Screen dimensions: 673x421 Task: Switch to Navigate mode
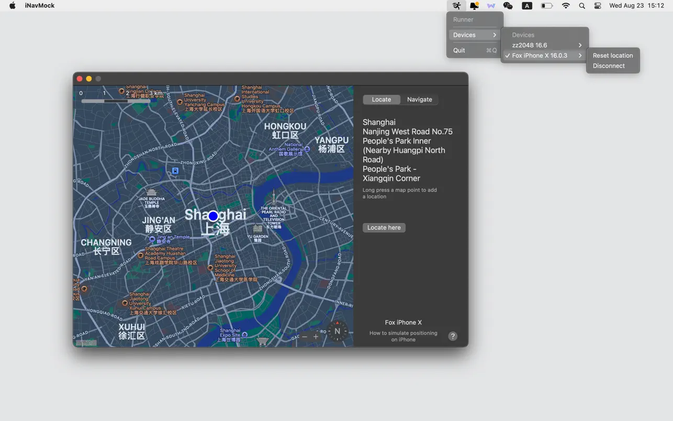pyautogui.click(x=419, y=99)
